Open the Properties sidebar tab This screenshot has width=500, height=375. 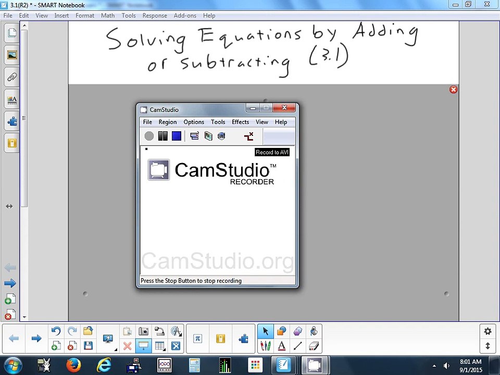pos(12,99)
